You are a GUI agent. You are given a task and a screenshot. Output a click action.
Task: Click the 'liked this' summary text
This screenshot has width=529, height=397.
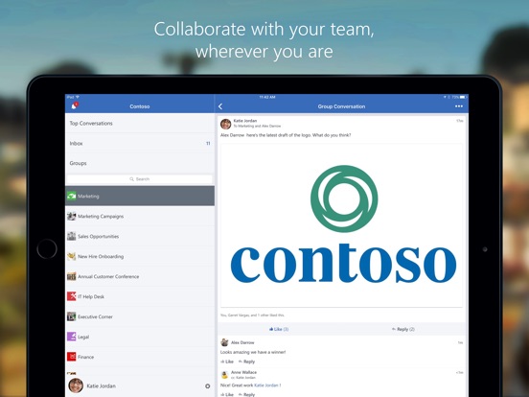click(x=252, y=315)
